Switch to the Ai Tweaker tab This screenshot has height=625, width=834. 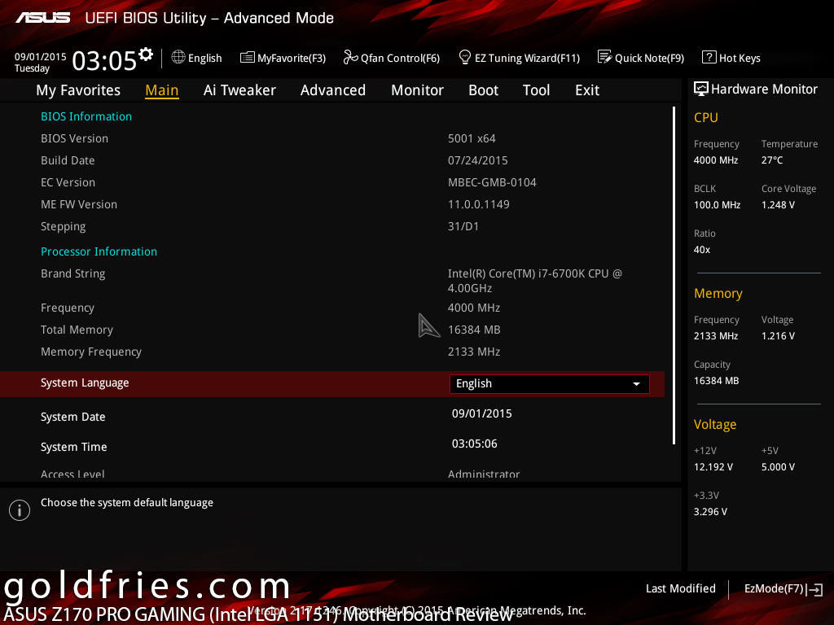click(239, 90)
